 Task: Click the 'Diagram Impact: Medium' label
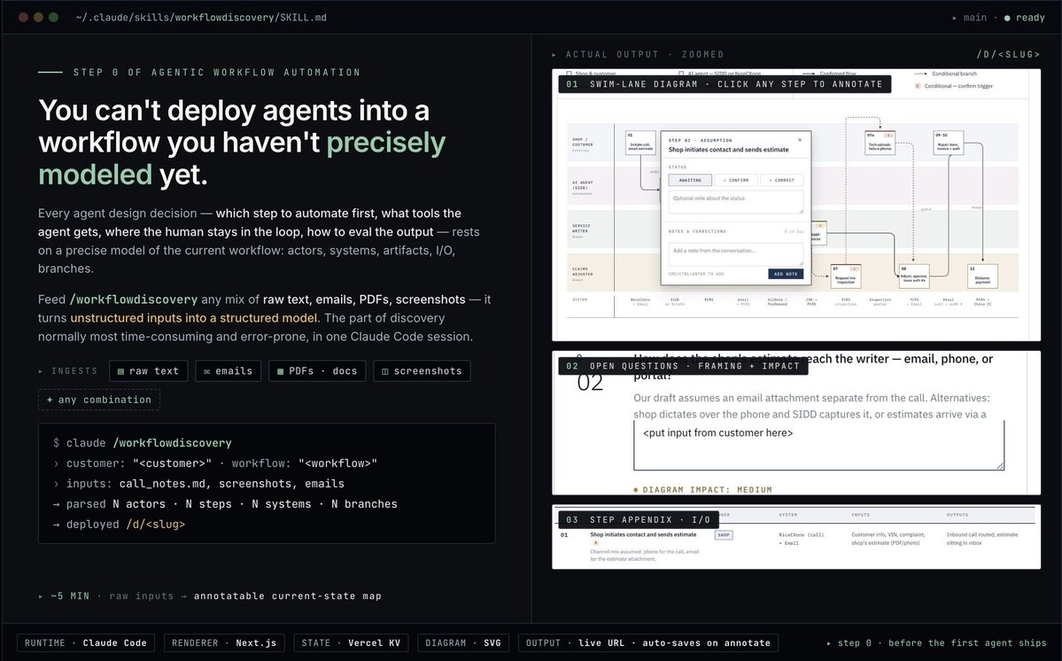click(702, 490)
